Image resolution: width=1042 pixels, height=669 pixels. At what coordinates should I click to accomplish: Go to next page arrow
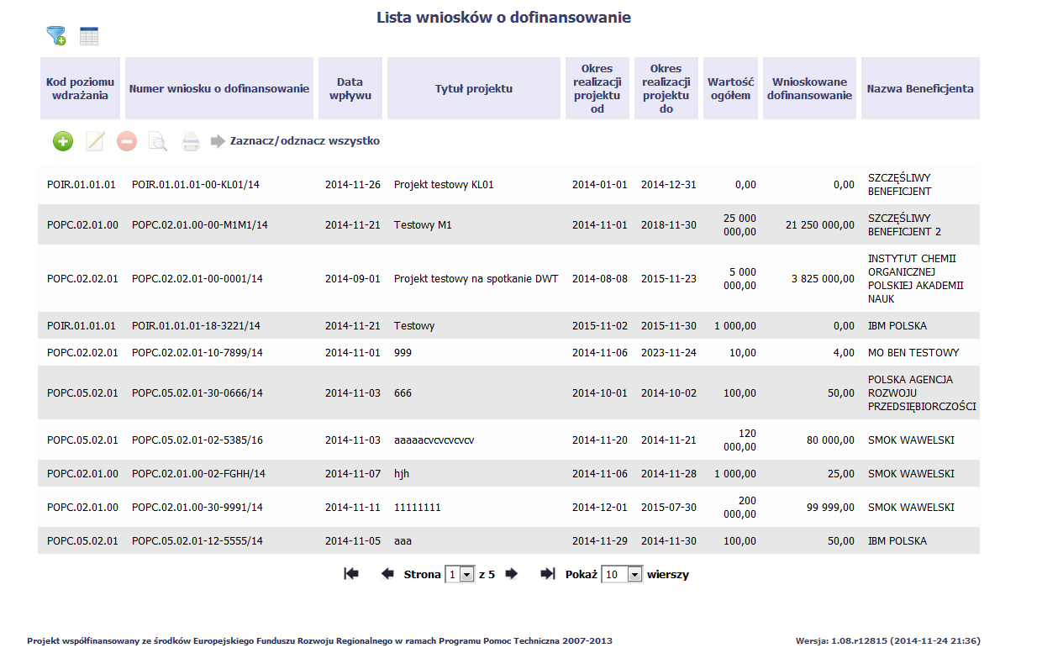click(x=511, y=574)
